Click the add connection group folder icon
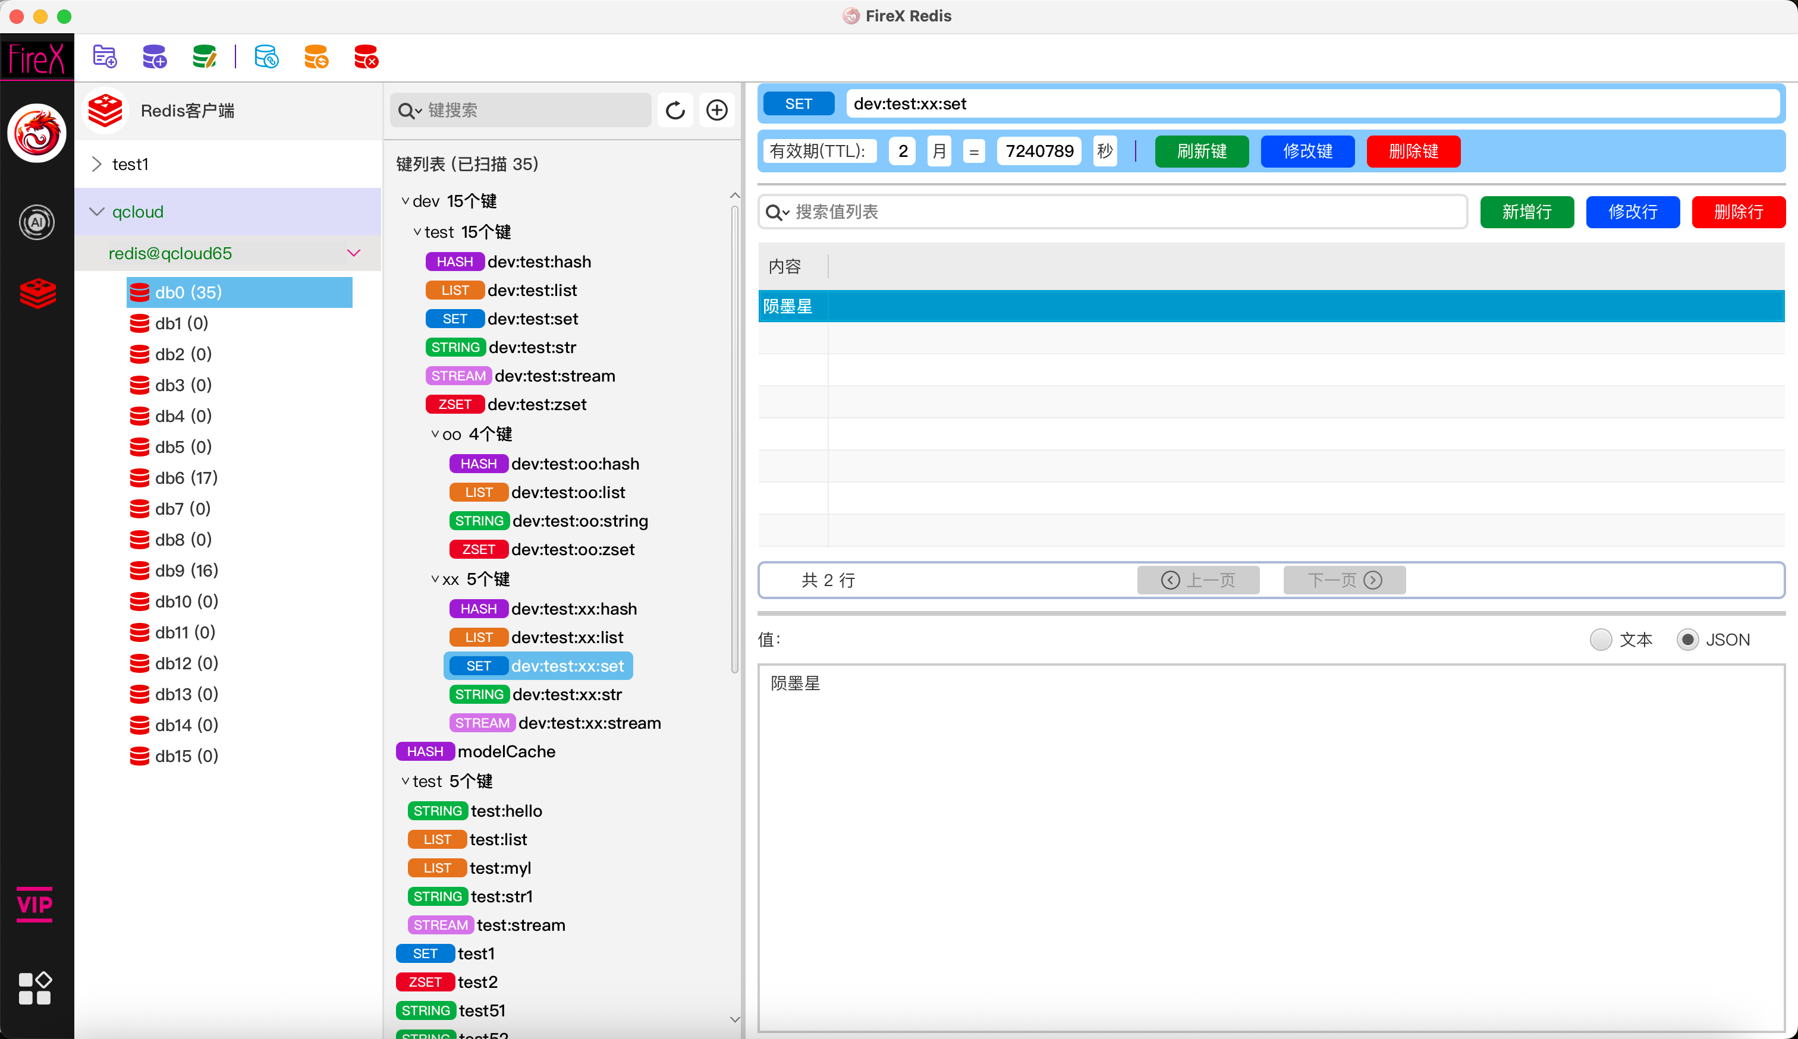This screenshot has height=1039, width=1798. [105, 57]
